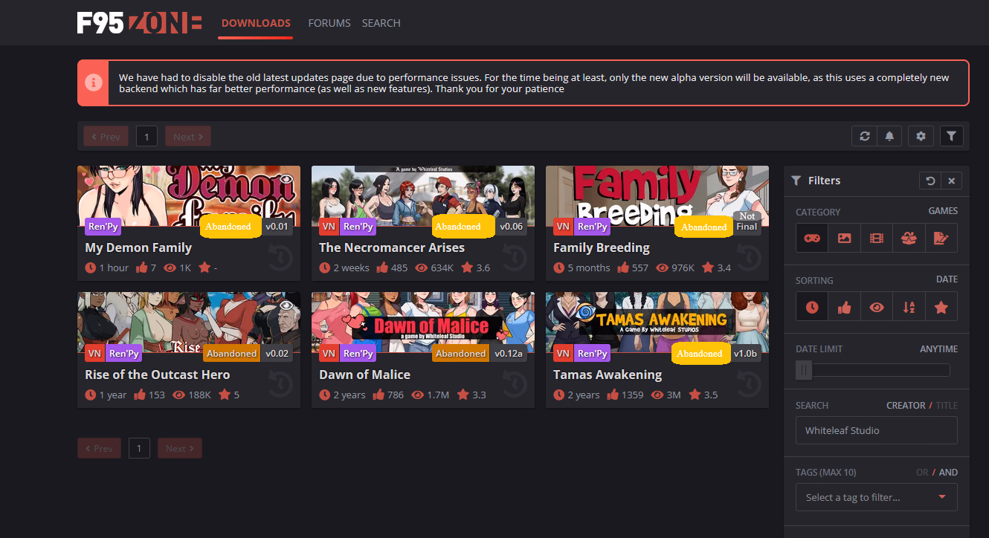Click the v1.0b version label
The width and height of the screenshot is (989, 538).
click(745, 354)
